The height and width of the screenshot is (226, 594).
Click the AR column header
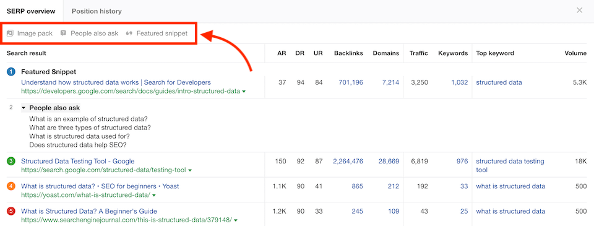(x=282, y=53)
